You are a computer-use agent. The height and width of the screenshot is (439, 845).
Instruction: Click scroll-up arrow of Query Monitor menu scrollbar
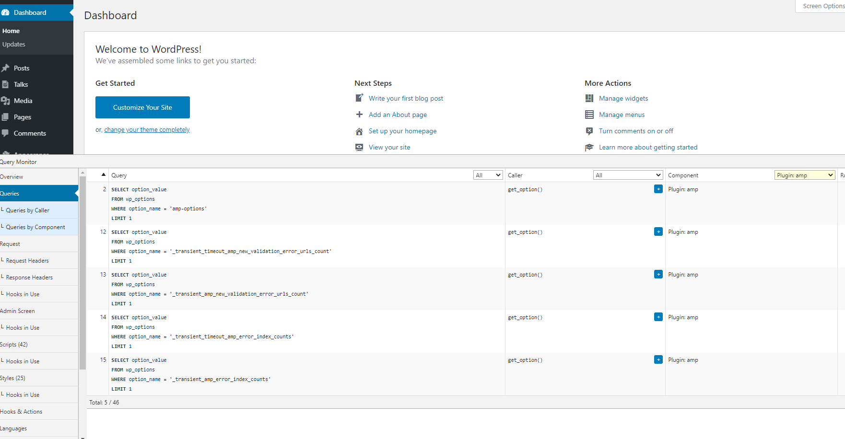(82, 172)
